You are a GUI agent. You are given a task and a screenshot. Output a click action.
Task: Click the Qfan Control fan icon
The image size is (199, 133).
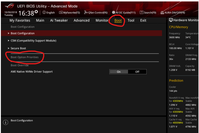tap(86, 13)
